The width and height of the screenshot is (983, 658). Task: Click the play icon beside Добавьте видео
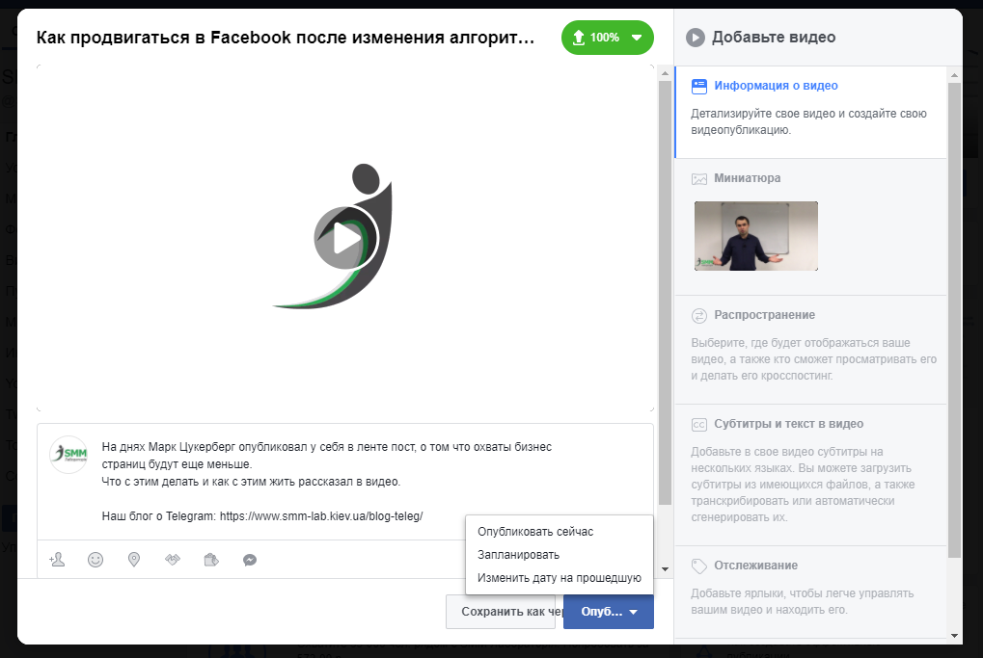(x=696, y=38)
